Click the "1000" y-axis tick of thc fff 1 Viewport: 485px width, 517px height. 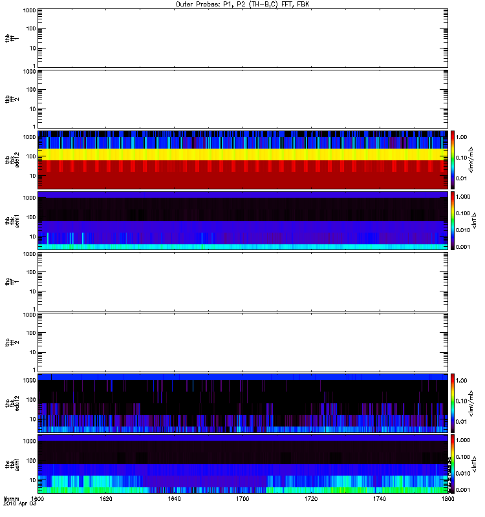click(29, 254)
